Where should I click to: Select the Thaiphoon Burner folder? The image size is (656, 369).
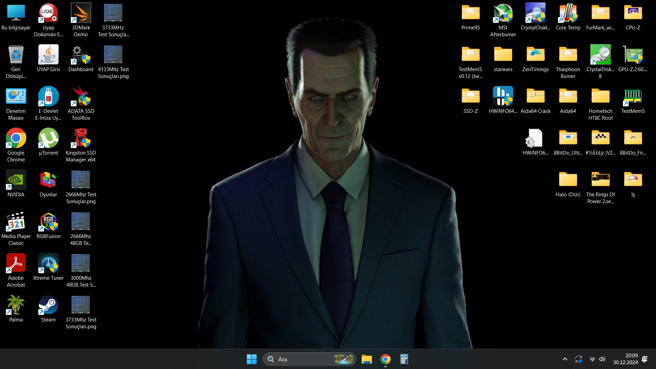click(568, 62)
